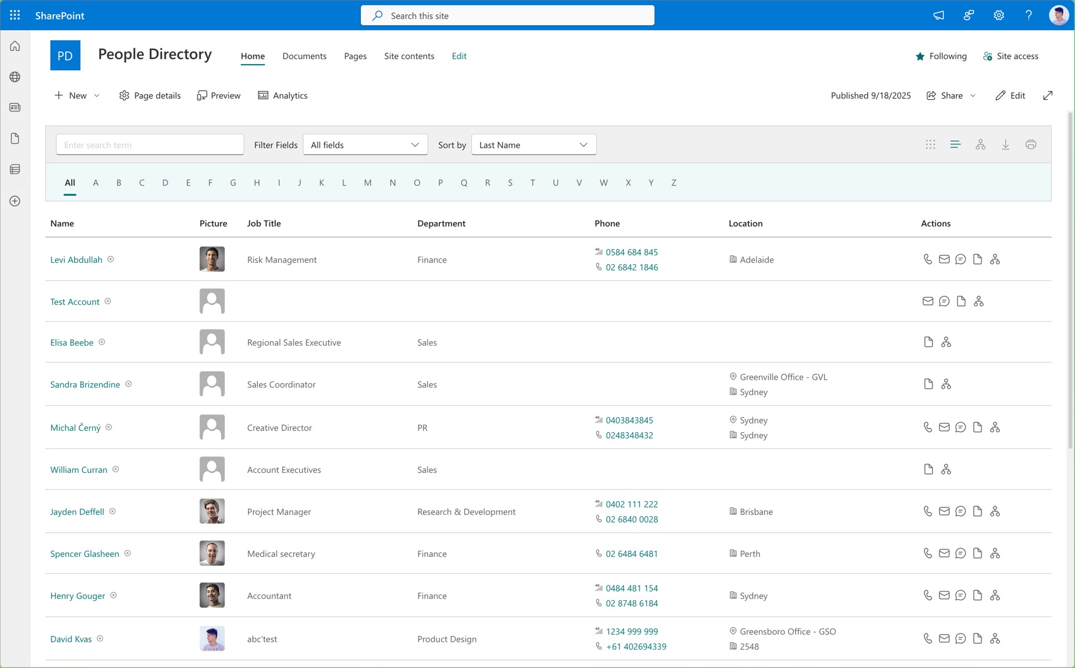
Task: Toggle Following star for this site
Action: [x=920, y=56]
